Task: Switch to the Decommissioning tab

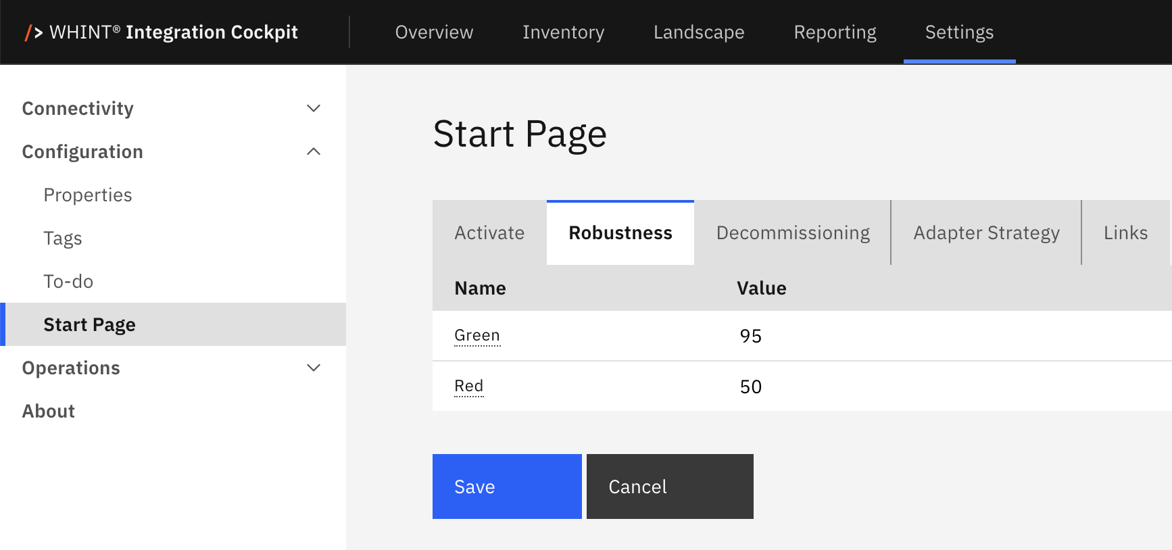Action: [x=793, y=233]
